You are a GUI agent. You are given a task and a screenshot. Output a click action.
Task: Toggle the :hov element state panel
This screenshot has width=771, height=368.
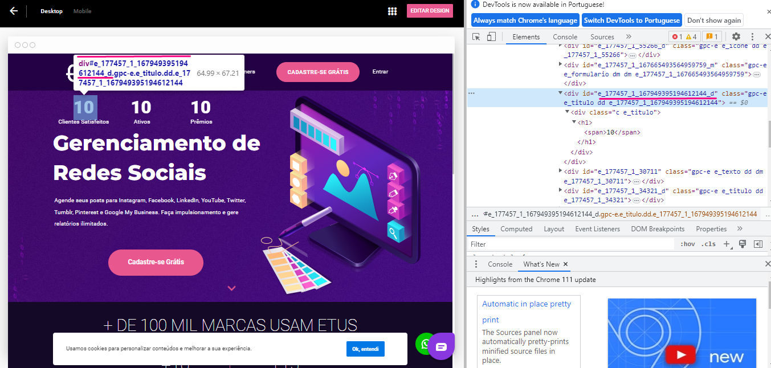pyautogui.click(x=687, y=244)
